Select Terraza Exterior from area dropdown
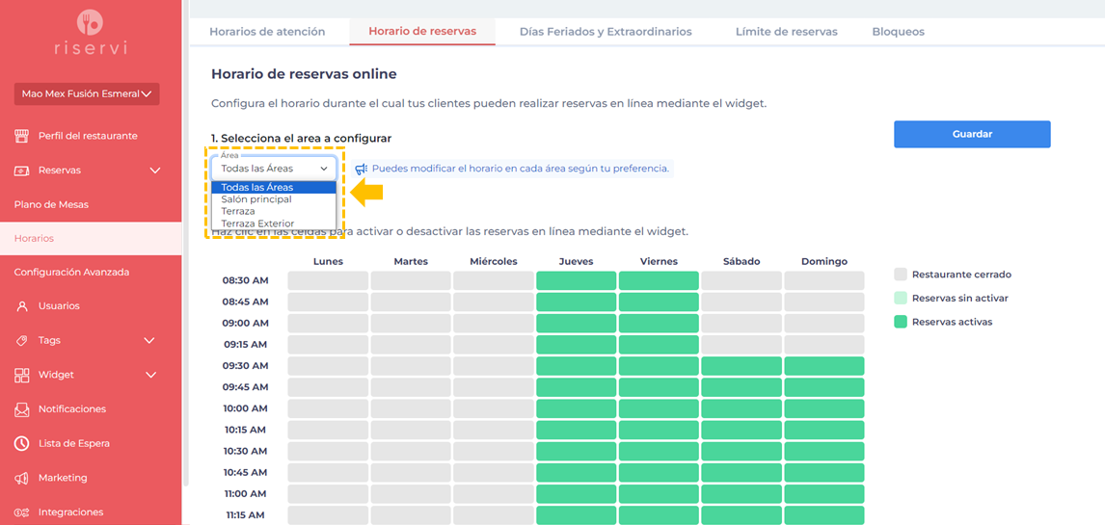This screenshot has width=1105, height=525. (x=257, y=223)
